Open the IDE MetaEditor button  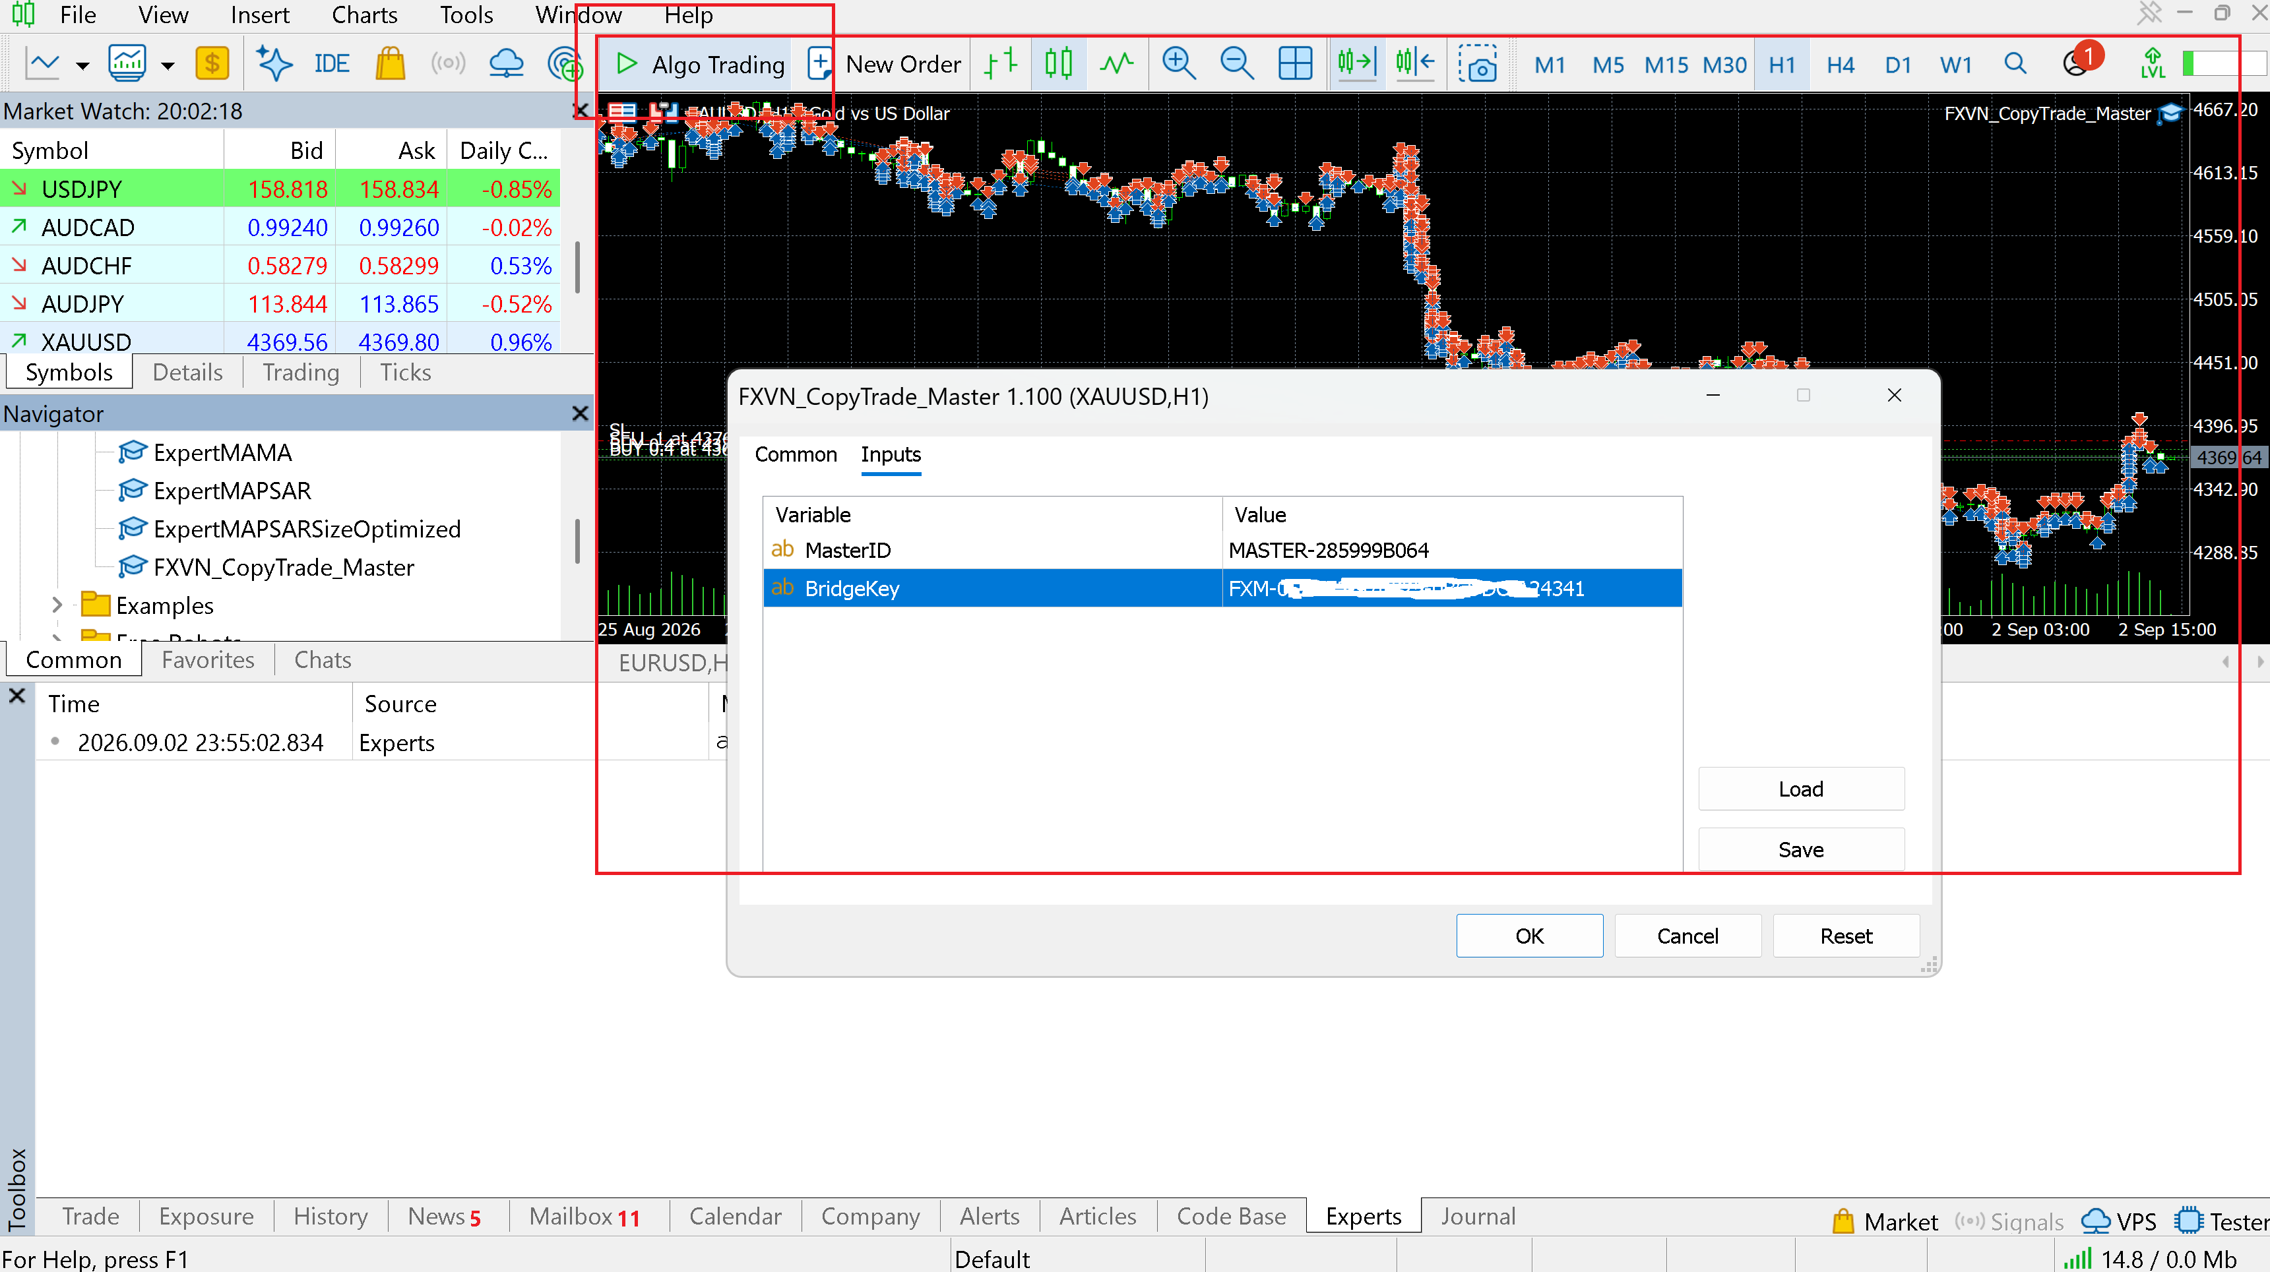pos(331,65)
